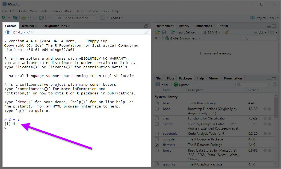
Task: Click the Update packages button
Action: [x=181, y=85]
